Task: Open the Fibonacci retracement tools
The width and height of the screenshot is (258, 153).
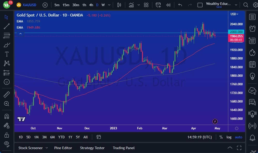Action: point(6,36)
